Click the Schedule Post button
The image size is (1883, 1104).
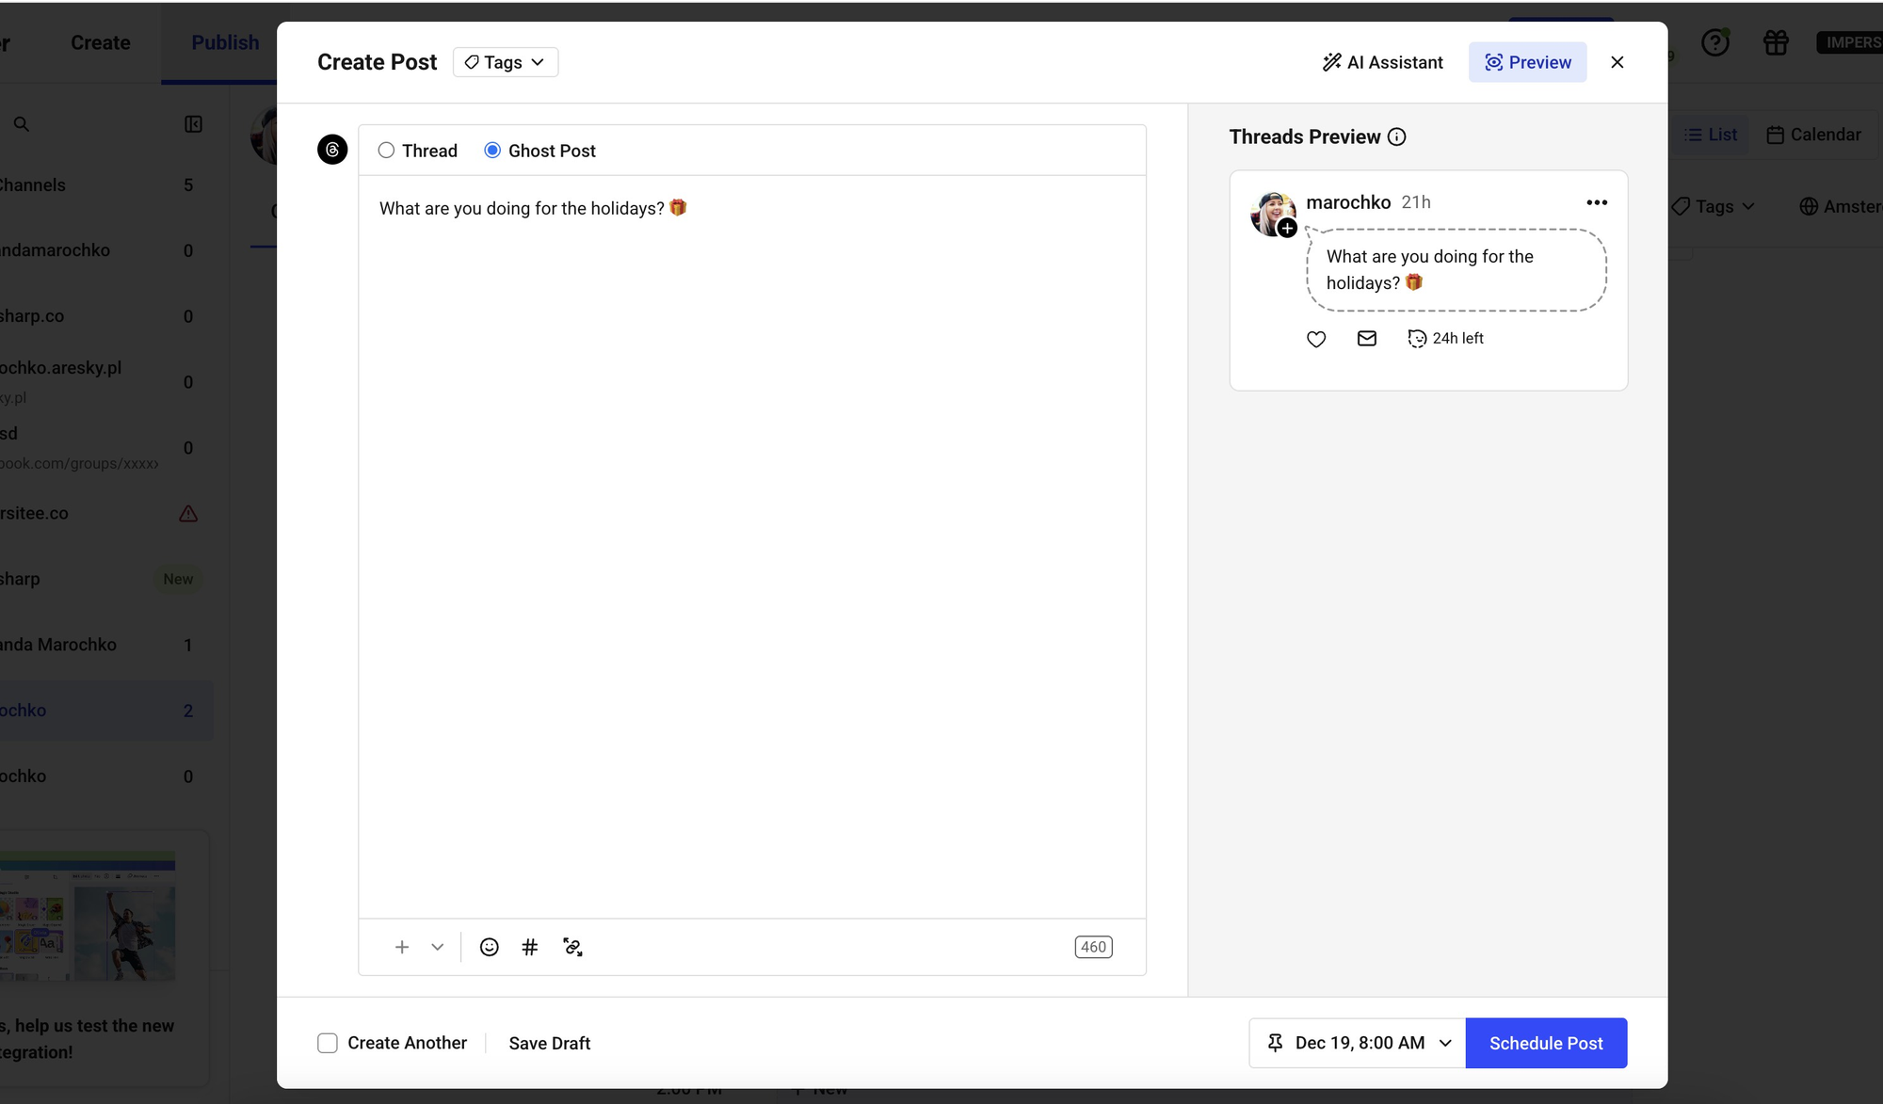point(1546,1043)
